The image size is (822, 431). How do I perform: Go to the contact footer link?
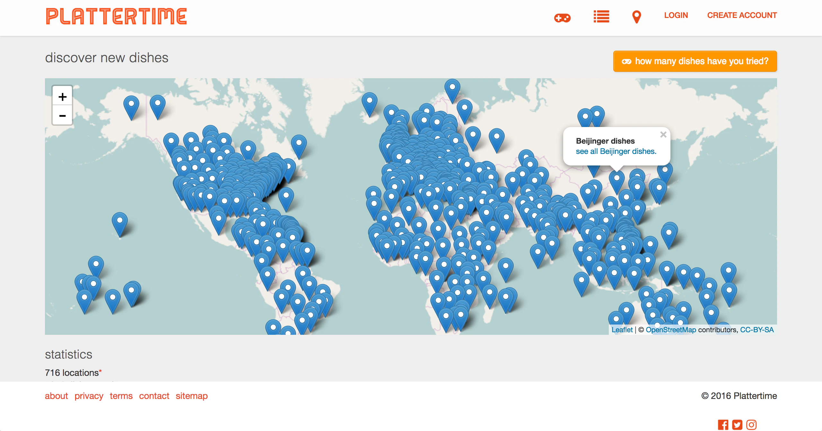click(154, 396)
